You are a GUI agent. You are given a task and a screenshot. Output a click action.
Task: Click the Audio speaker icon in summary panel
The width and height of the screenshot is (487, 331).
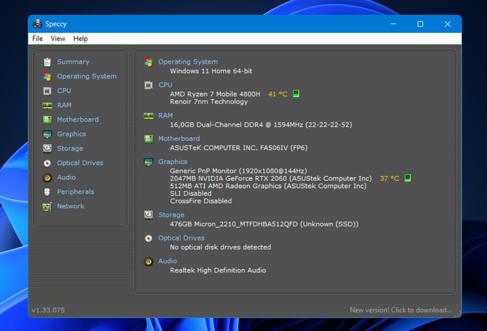(149, 261)
